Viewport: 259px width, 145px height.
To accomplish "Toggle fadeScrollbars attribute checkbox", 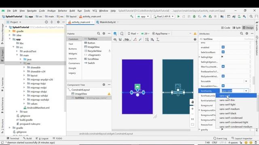I will pos(223,52).
